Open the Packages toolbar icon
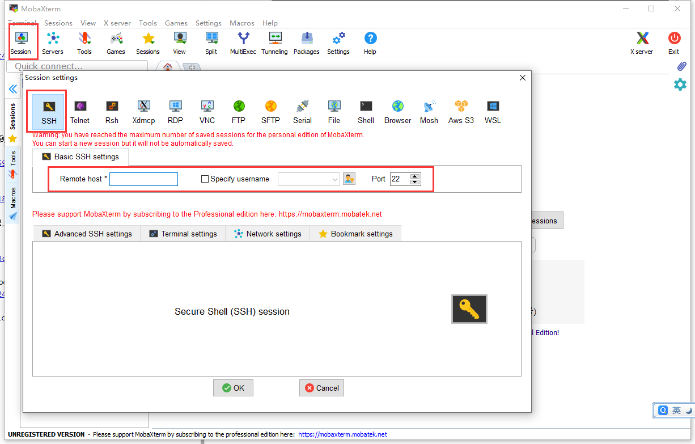 click(x=307, y=43)
